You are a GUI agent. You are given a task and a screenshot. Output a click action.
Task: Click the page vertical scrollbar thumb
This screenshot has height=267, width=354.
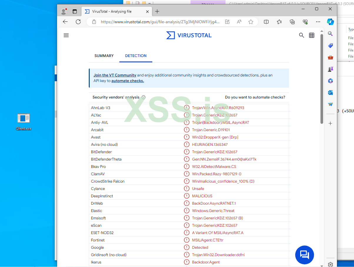click(x=322, y=79)
